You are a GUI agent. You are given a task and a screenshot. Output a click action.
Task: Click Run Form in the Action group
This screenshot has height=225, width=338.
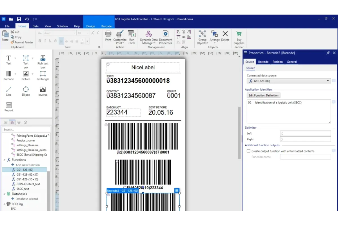point(132,37)
